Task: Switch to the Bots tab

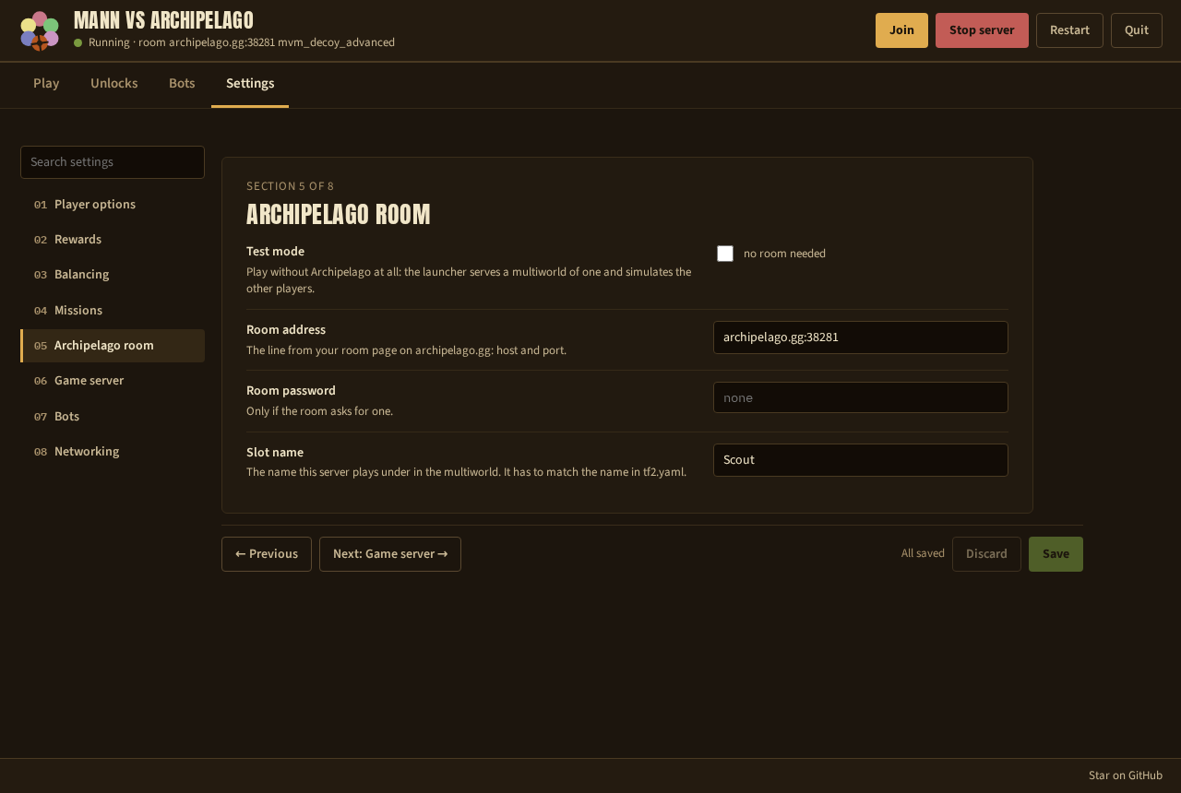Action: (182, 83)
